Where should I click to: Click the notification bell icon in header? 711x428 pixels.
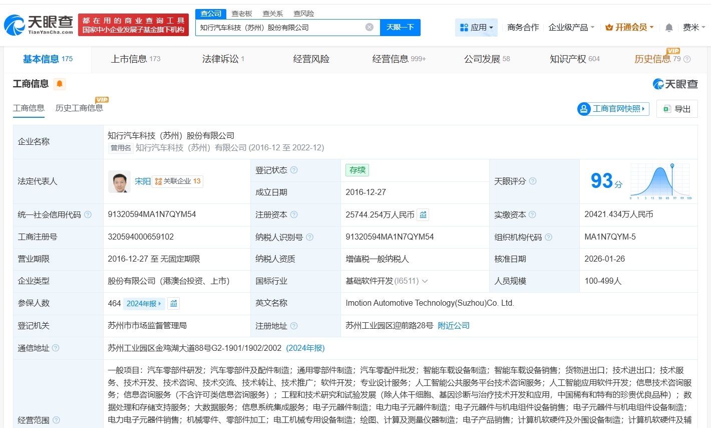(x=668, y=28)
